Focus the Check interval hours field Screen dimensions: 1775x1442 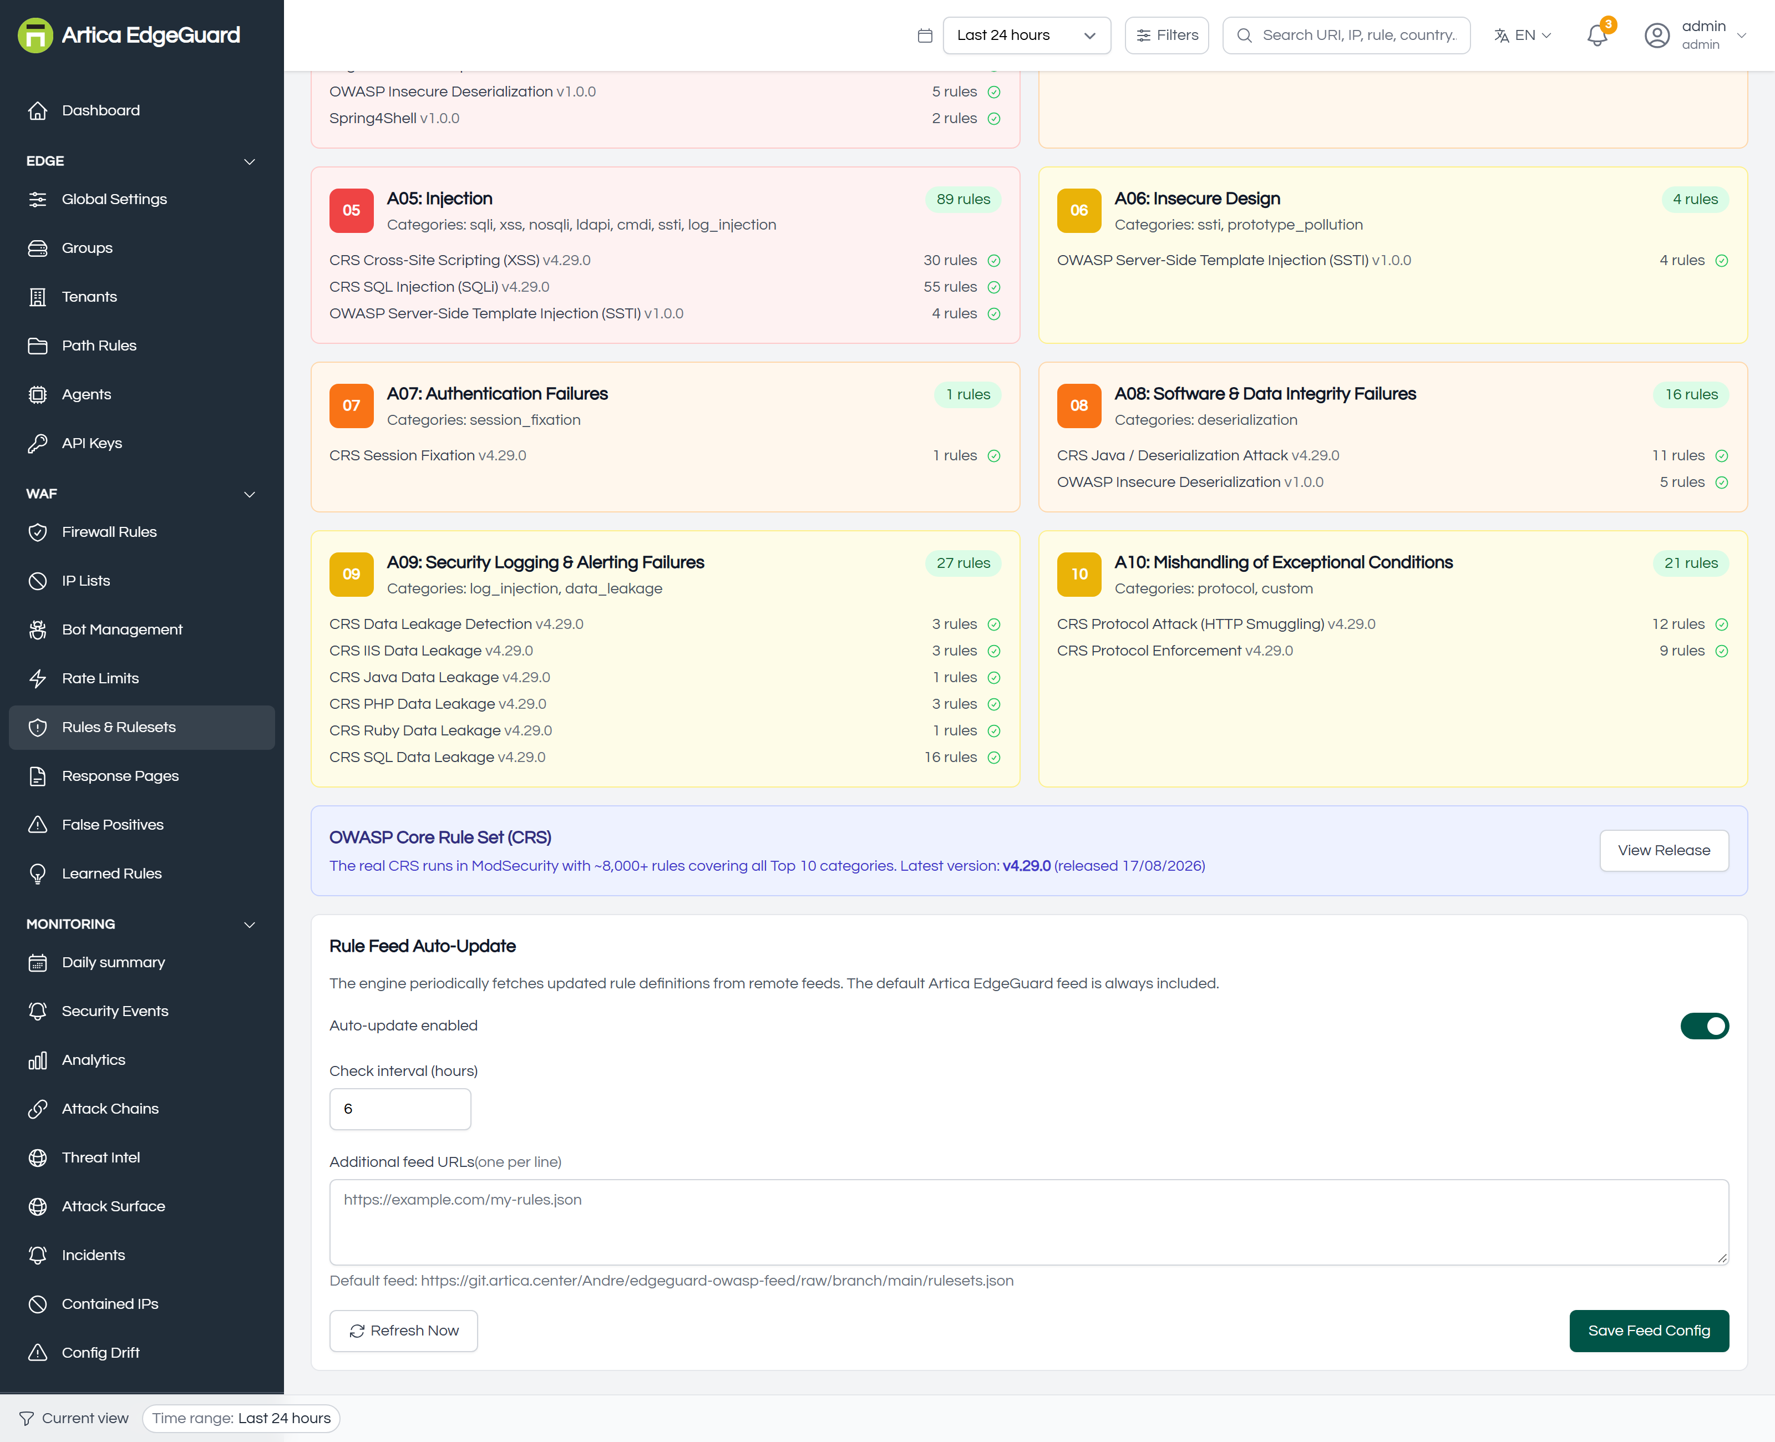tap(400, 1109)
